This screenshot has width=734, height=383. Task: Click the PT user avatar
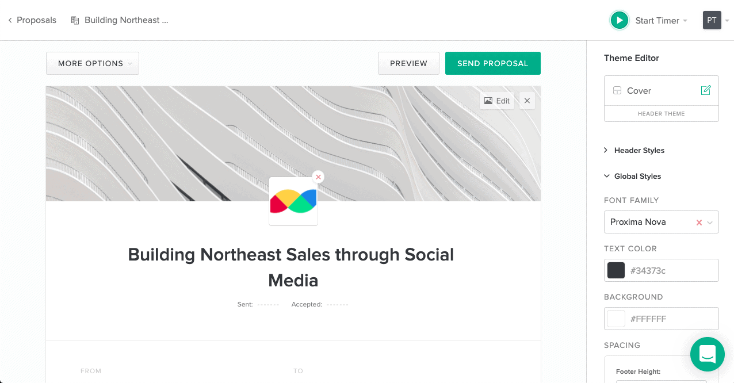(x=712, y=21)
